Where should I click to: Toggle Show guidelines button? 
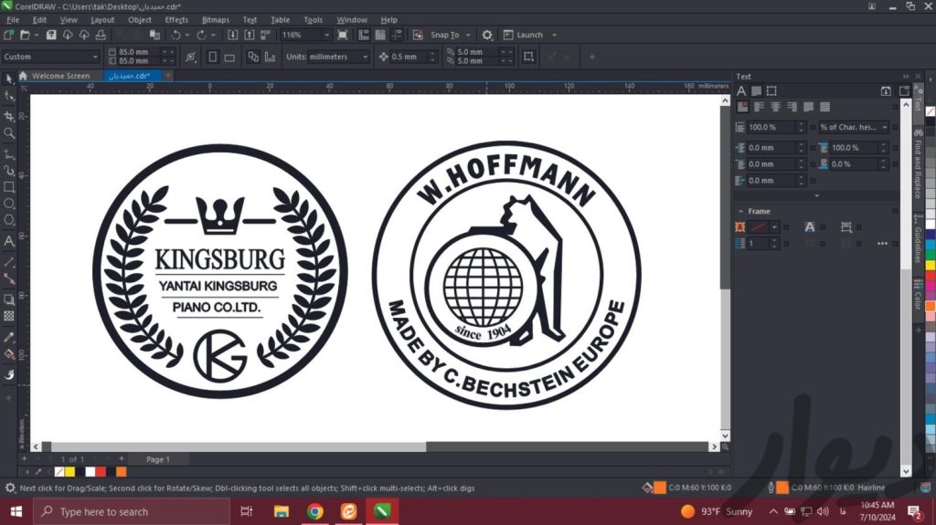tap(397, 36)
